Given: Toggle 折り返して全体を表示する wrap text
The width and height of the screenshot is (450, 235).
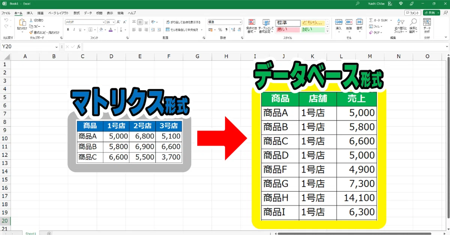Looking at the screenshot, I should coord(183,22).
